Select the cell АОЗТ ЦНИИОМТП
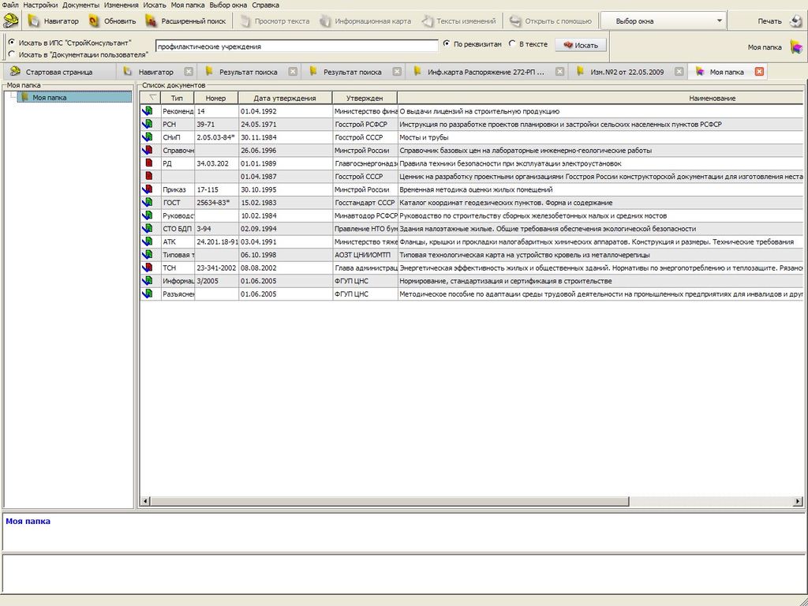Viewport: 808px width, 606px height. click(x=365, y=255)
